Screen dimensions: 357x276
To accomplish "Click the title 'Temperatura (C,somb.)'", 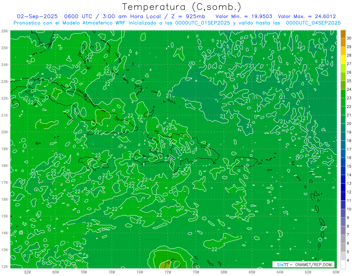I will tap(182, 7).
